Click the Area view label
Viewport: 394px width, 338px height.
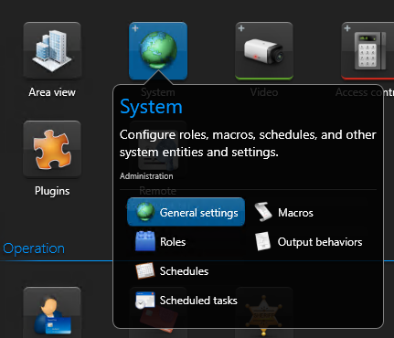click(52, 92)
